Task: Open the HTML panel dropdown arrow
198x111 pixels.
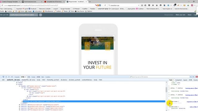Action: 25,77
